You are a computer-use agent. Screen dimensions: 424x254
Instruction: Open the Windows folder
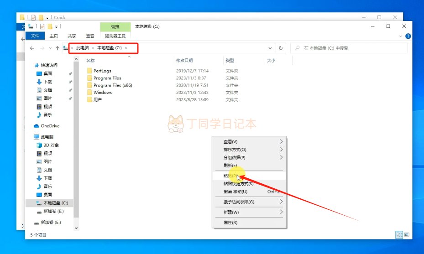click(x=102, y=93)
